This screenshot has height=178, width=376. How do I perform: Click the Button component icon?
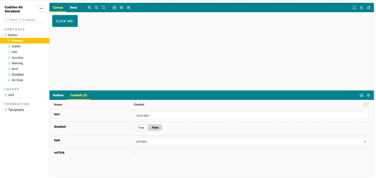point(6,35)
